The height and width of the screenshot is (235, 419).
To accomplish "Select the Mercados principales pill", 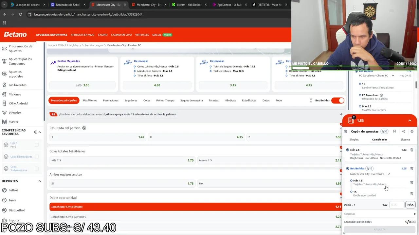I will [64, 100].
